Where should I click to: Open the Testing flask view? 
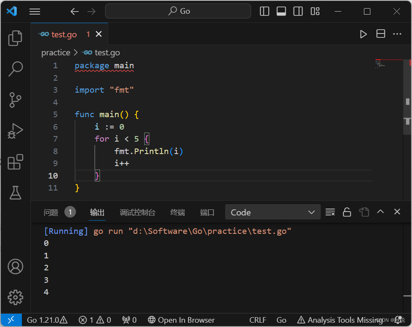pyautogui.click(x=15, y=193)
